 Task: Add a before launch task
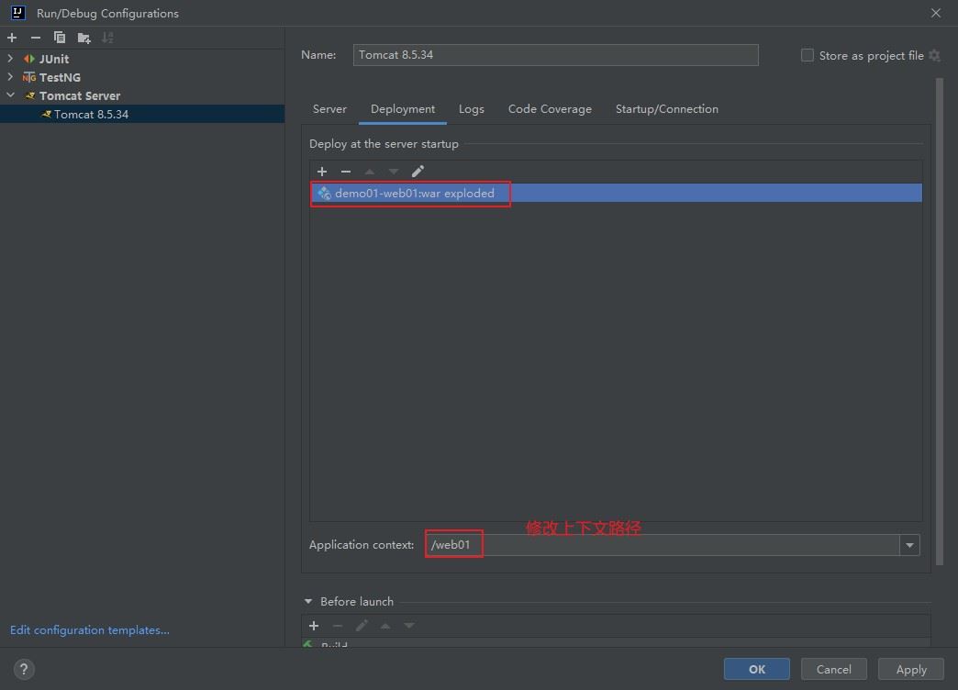pos(314,626)
